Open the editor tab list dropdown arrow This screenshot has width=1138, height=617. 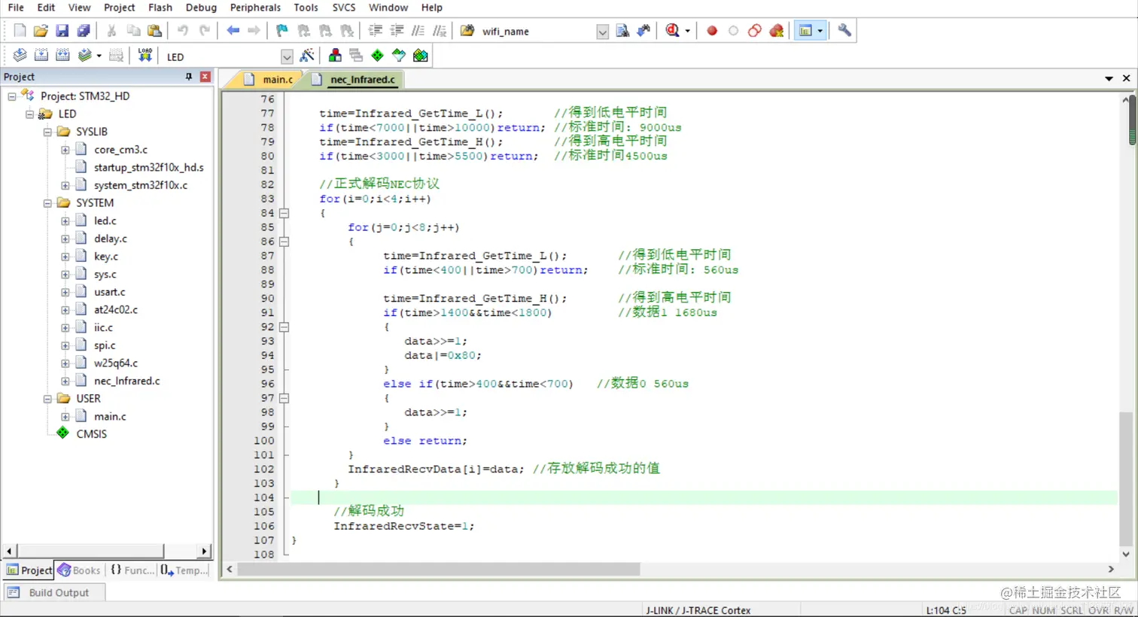point(1109,79)
